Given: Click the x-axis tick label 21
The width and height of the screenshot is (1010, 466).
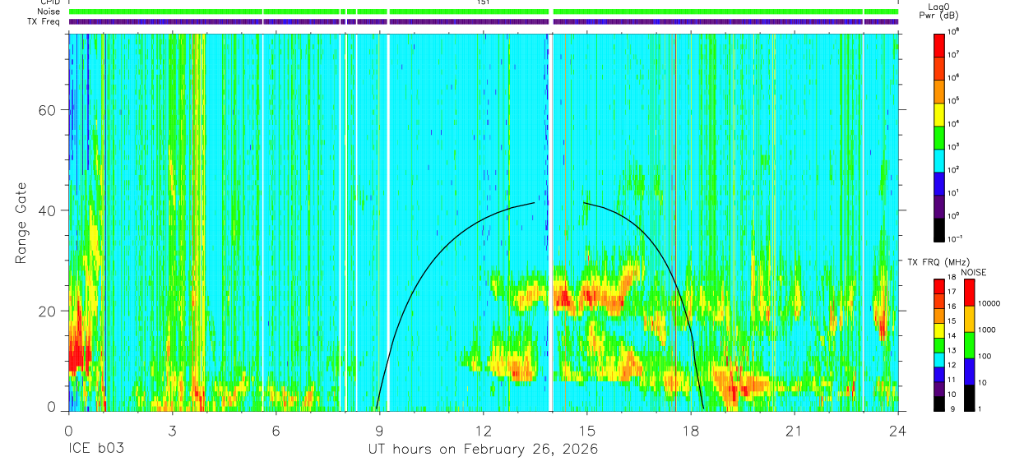Looking at the screenshot, I should point(795,431).
